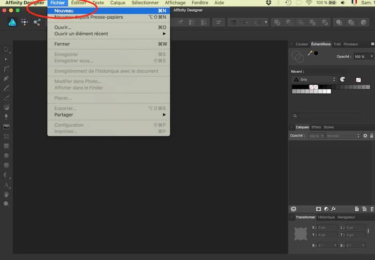Viewport: 375px width, 260px height.
Task: Switch to the Historique tab
Action: pos(326,217)
